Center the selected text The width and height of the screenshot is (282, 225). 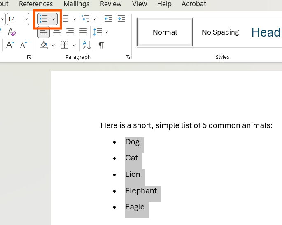click(57, 32)
